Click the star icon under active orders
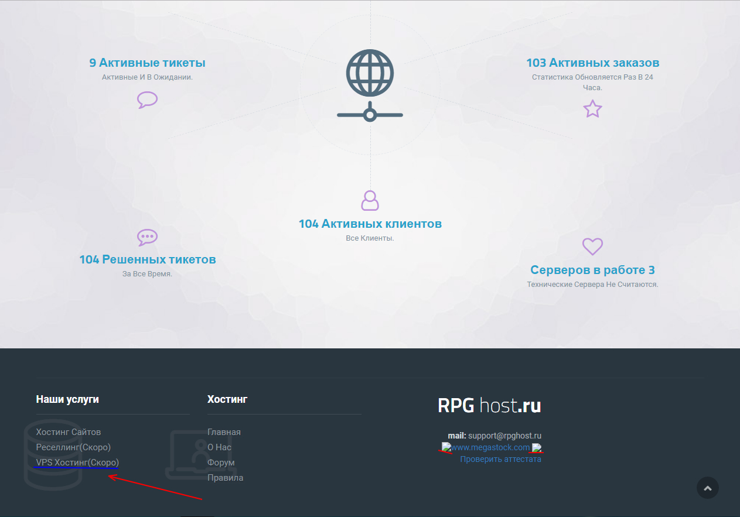 coord(592,109)
